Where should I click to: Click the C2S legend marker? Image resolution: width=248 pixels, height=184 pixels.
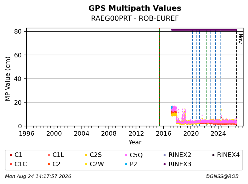[x=86, y=155]
